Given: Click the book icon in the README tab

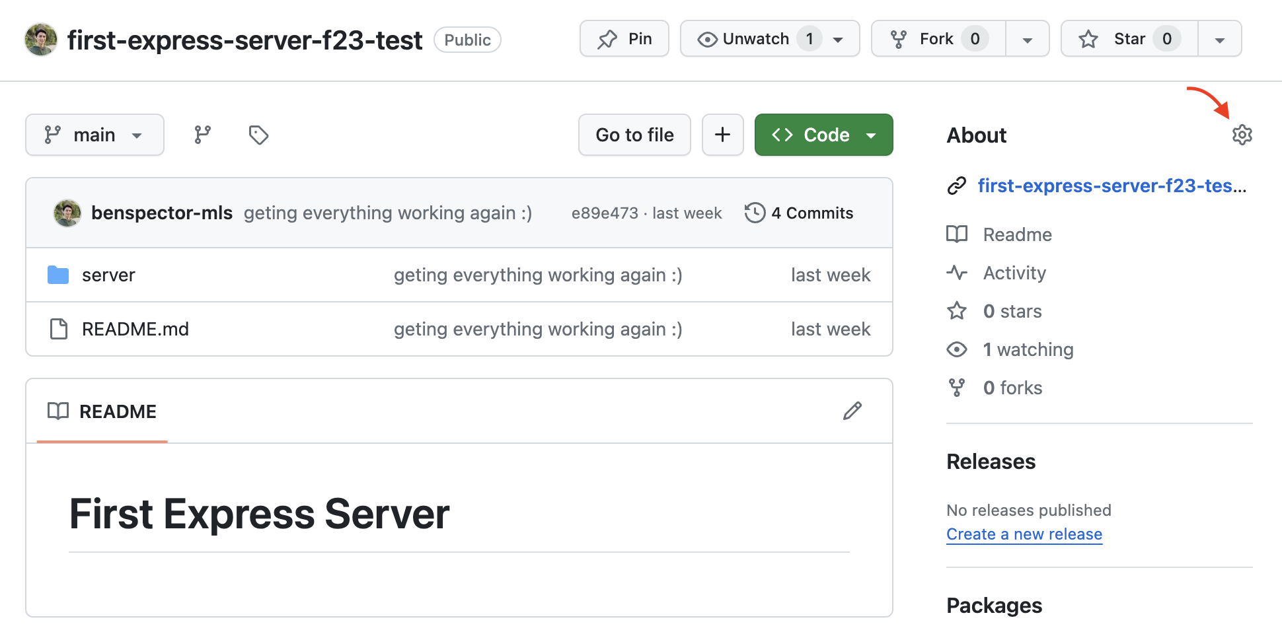Looking at the screenshot, I should pyautogui.click(x=58, y=411).
